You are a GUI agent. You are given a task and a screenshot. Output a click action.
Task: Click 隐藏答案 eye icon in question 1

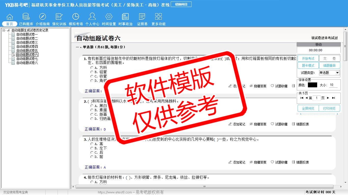[251, 86]
